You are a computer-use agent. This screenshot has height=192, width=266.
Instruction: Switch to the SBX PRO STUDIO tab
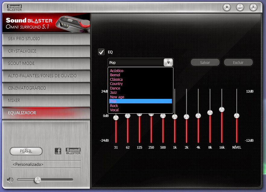(x=45, y=39)
